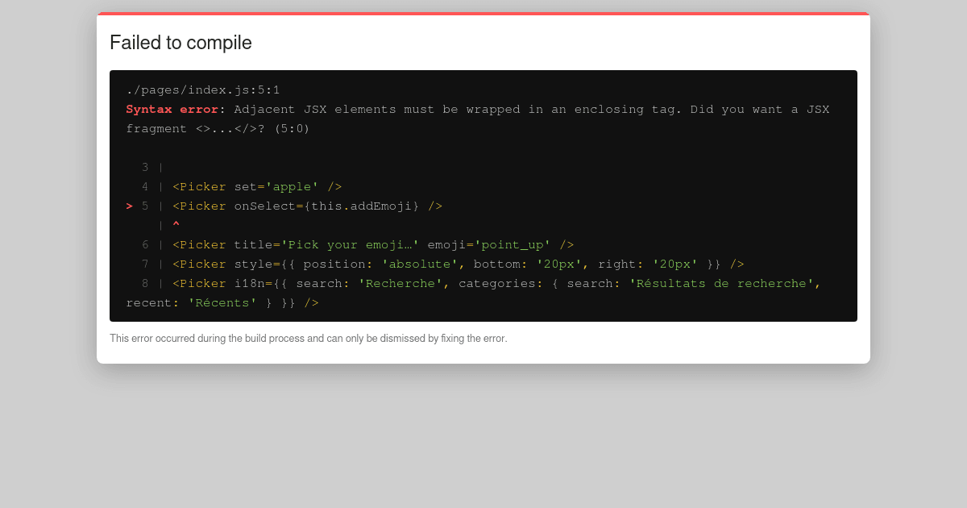Click the 'Récents' string on the last line
The image size is (967, 508).
pos(222,303)
